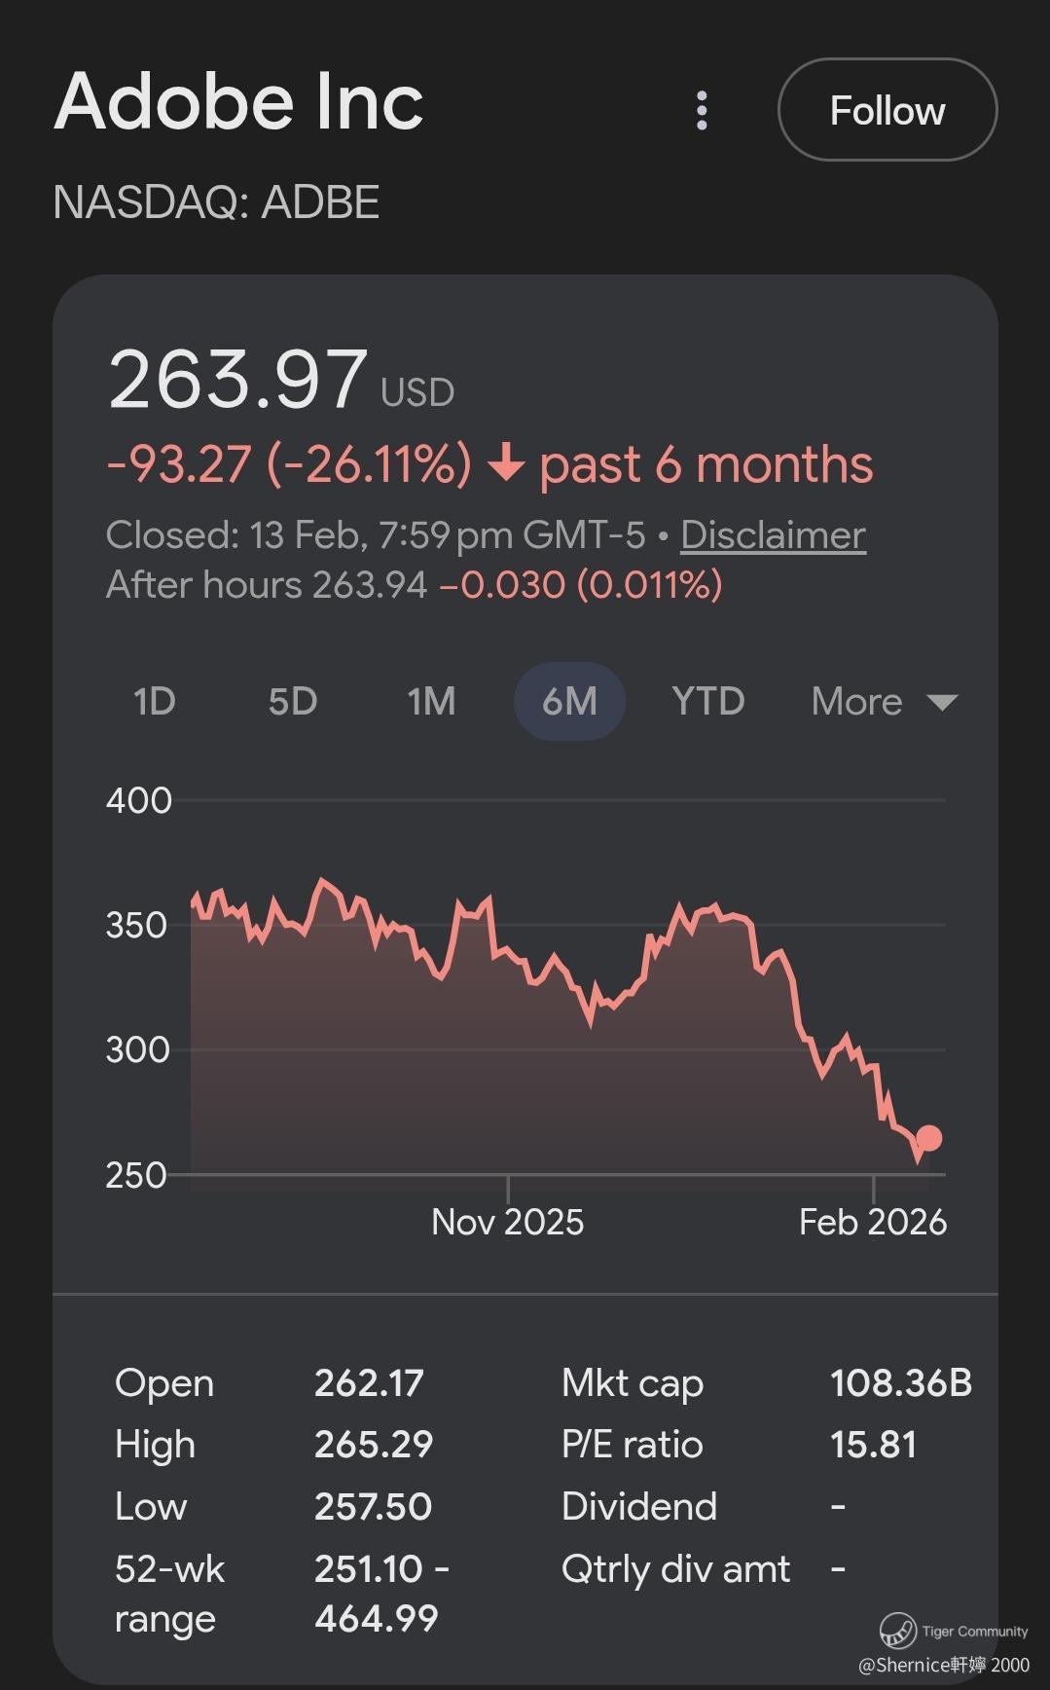Viewport: 1050px width, 1690px height.
Task: Switch chart to 5D range
Action: pos(293,701)
